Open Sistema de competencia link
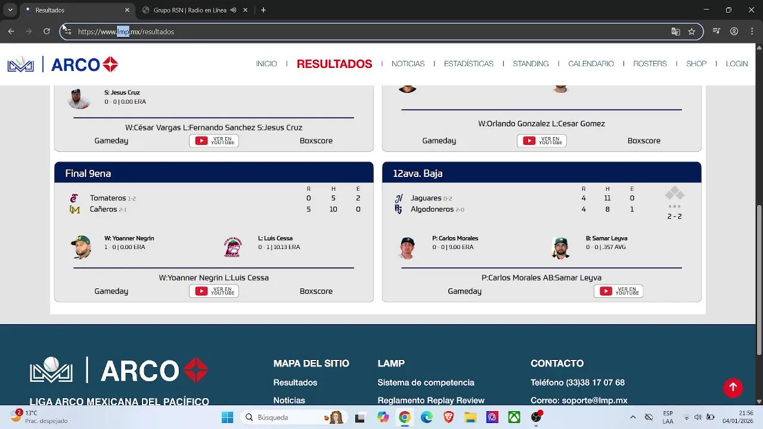The height and width of the screenshot is (429, 763). point(426,383)
